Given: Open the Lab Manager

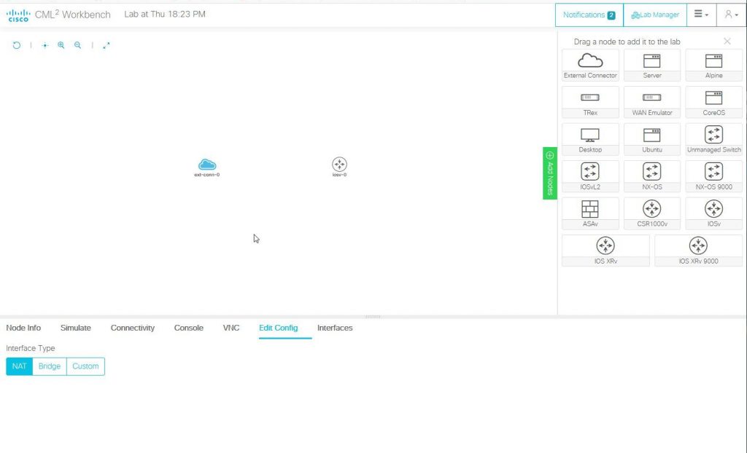Looking at the screenshot, I should click(655, 15).
